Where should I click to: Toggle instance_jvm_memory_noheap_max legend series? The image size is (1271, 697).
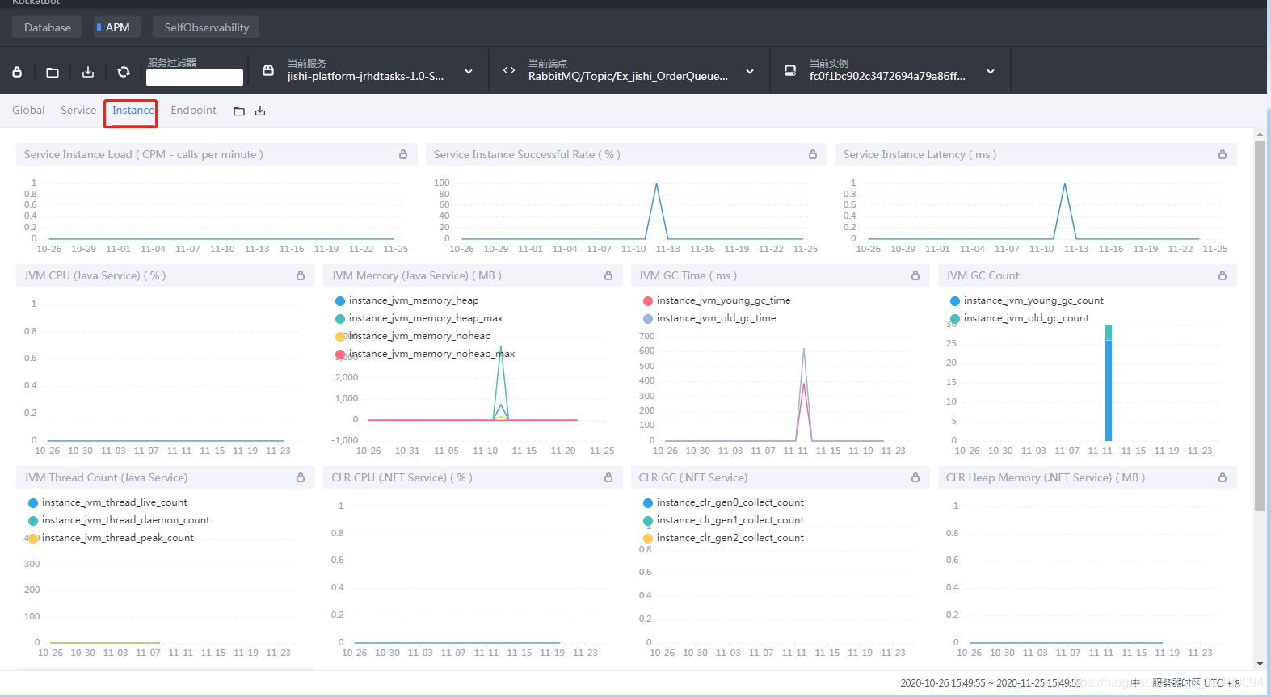click(425, 354)
